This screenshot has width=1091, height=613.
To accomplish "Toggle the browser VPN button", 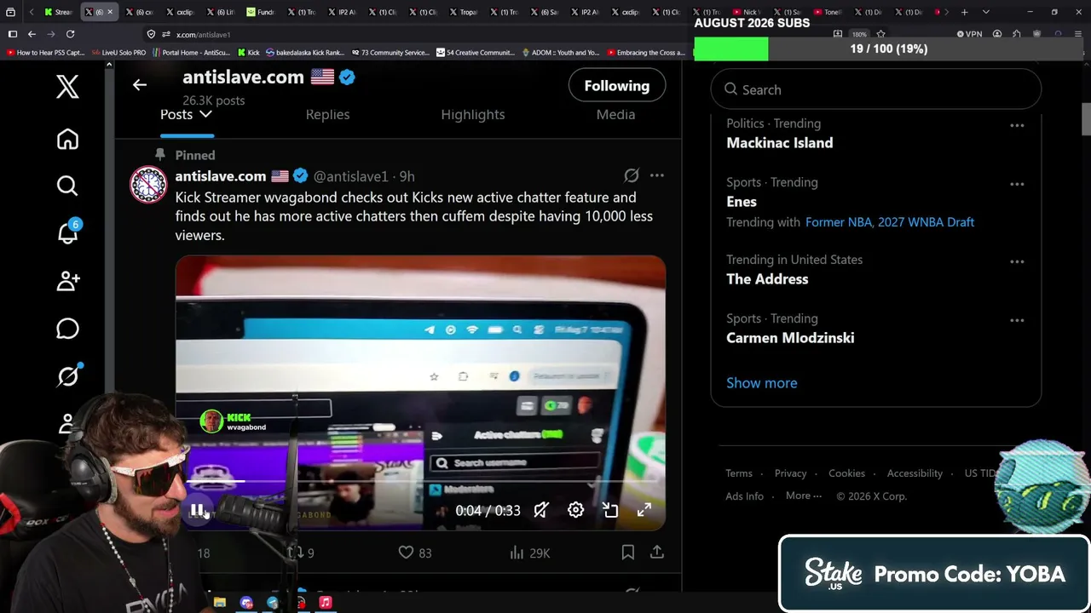I will click(x=969, y=34).
